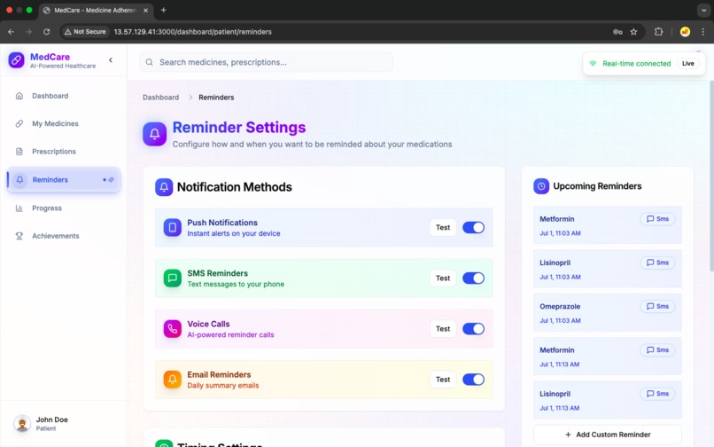Open the Achievements page
714x447 pixels.
click(63, 236)
